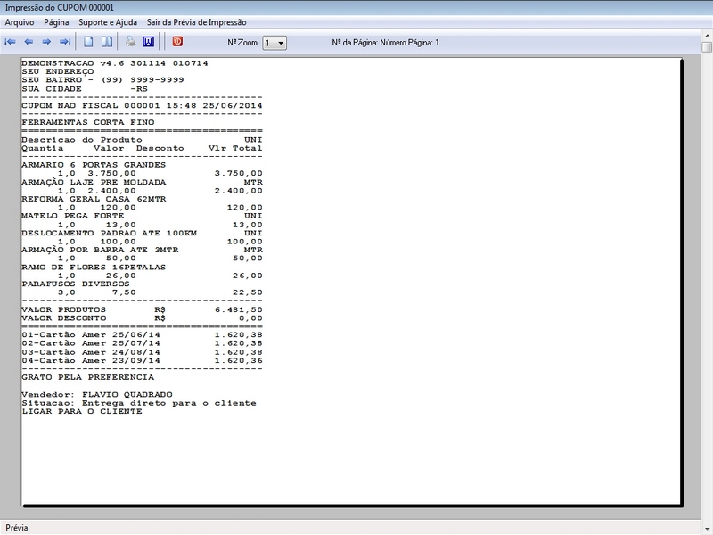Go to the first page icon
This screenshot has width=713, height=535.
click(11, 40)
